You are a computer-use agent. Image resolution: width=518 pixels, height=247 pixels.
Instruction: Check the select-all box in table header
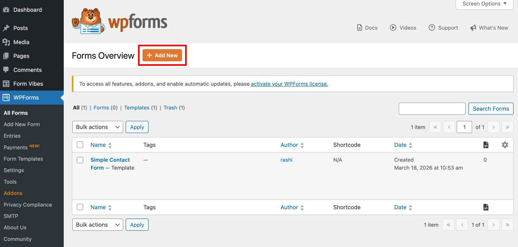(x=80, y=145)
